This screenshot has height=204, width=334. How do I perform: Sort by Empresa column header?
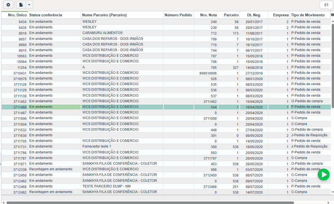pyautogui.click(x=279, y=15)
